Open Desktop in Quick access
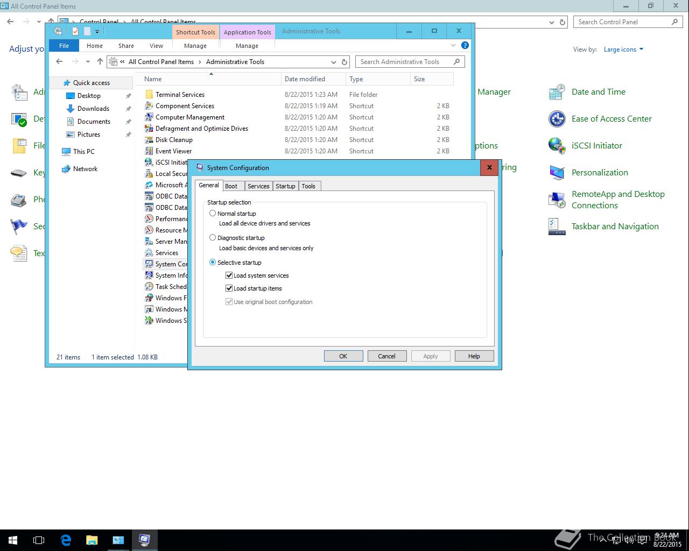This screenshot has width=689, height=551. pyautogui.click(x=89, y=96)
